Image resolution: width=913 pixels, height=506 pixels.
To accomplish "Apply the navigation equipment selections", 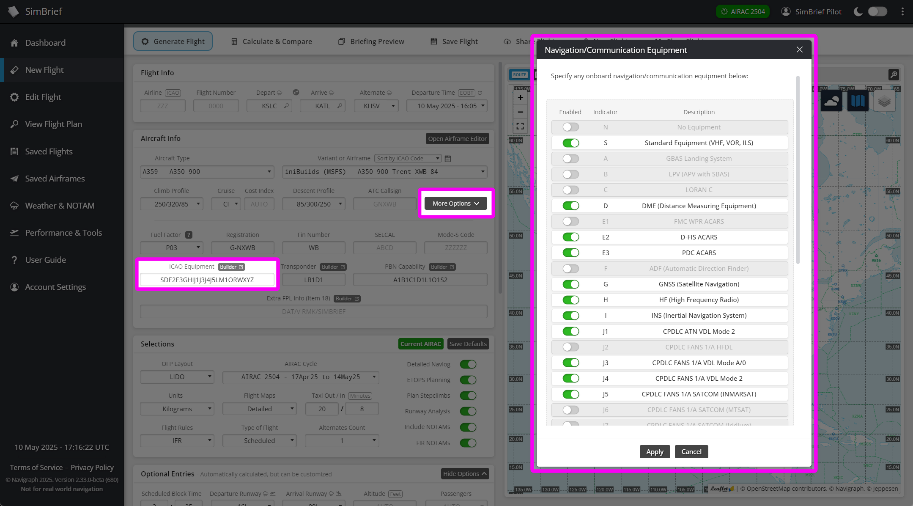I will pos(655,451).
